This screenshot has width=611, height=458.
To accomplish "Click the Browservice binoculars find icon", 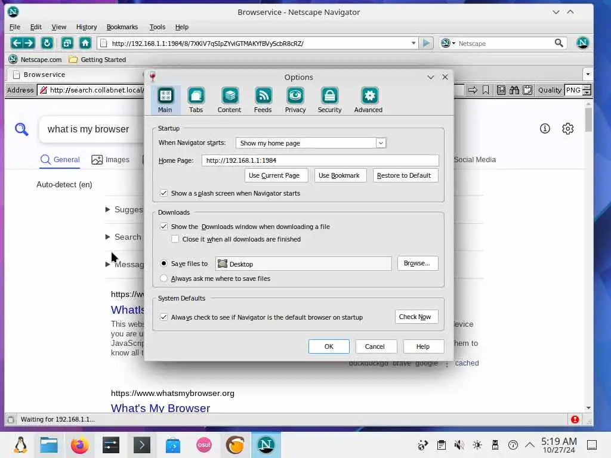I will point(514,90).
